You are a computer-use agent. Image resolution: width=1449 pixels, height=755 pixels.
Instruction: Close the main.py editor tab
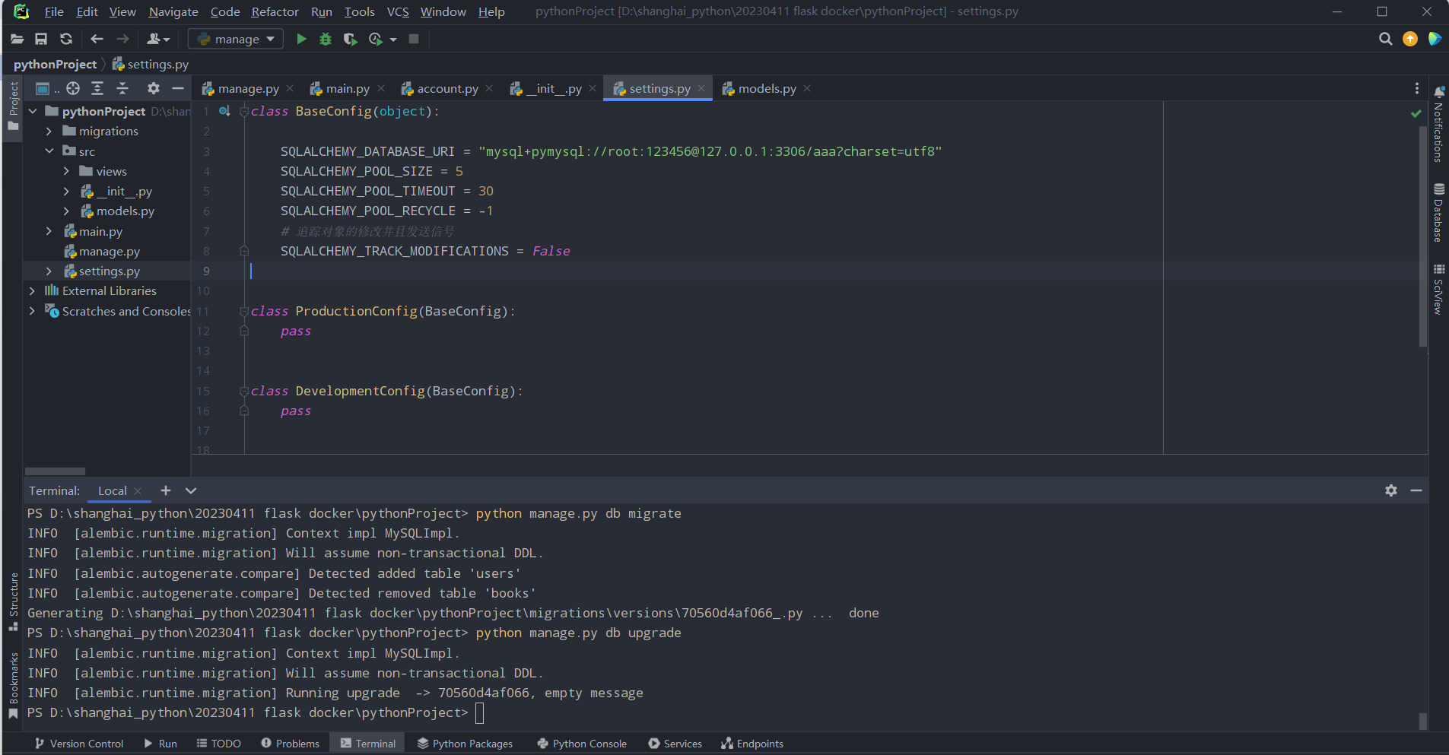[x=381, y=88]
